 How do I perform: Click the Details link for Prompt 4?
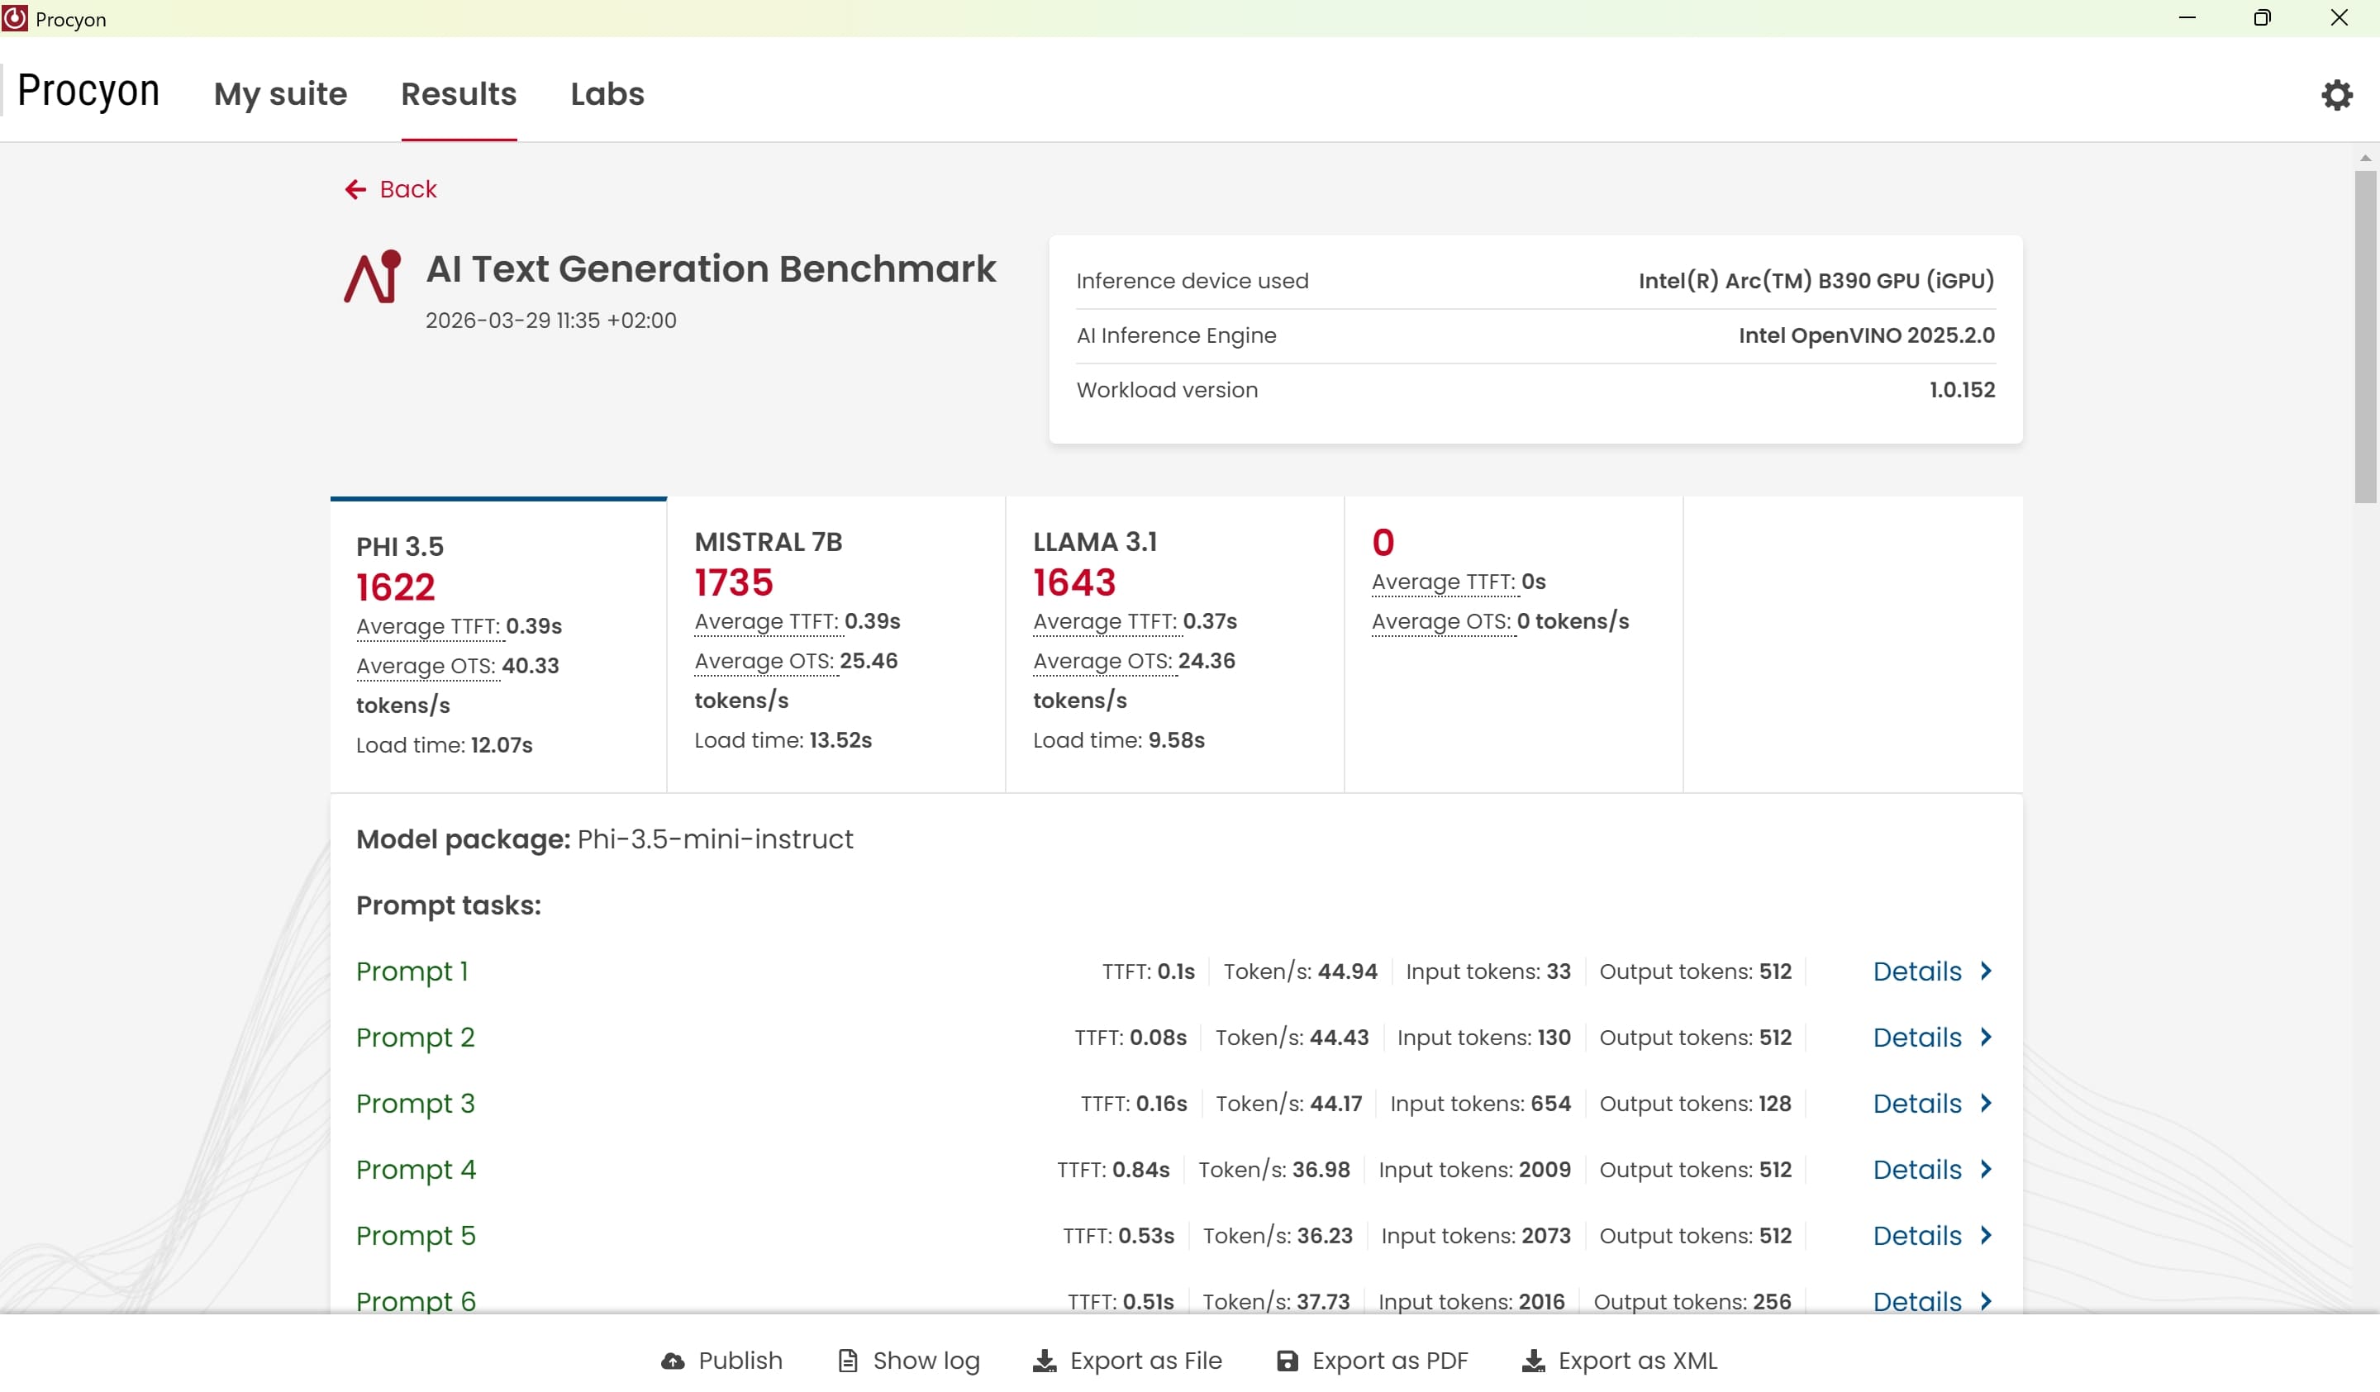pos(1916,1169)
